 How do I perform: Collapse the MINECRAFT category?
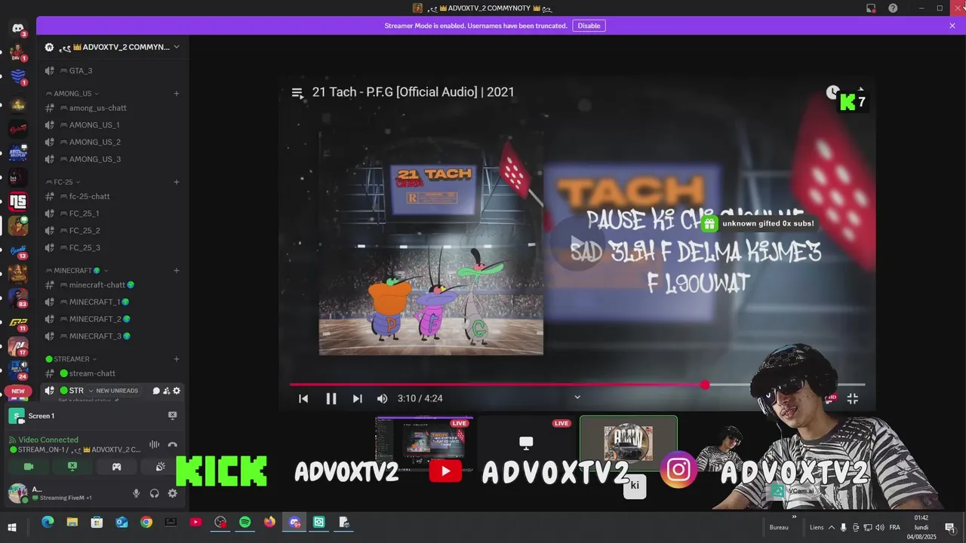click(77, 270)
